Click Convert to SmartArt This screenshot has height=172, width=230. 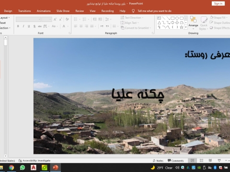point(136,28)
